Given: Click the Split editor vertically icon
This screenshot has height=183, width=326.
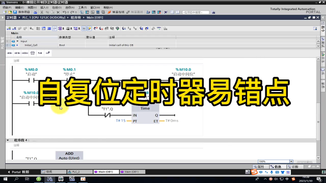Looking at the screenshot, I should click(178, 12).
